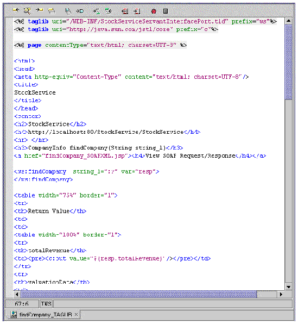Close the findCompany_TAGLIB tab
This screenshot has height=324, width=298.
(76, 315)
